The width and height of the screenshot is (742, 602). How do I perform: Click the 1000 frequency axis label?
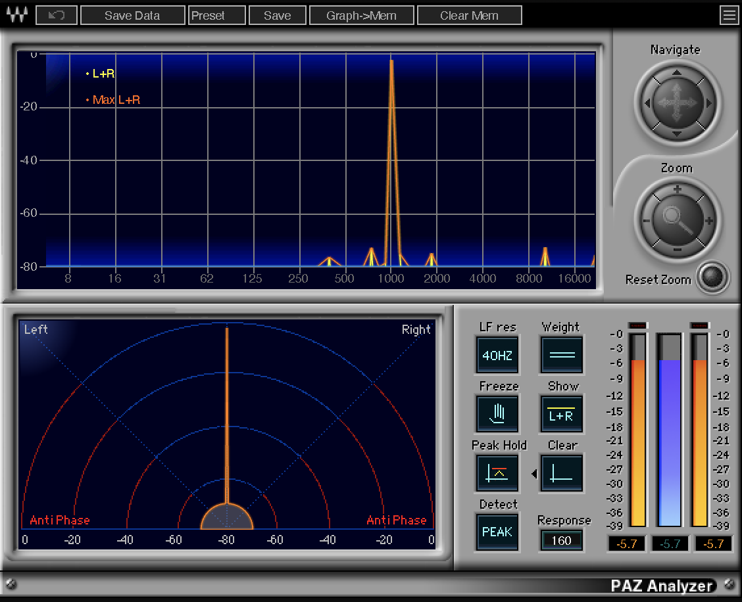(391, 279)
